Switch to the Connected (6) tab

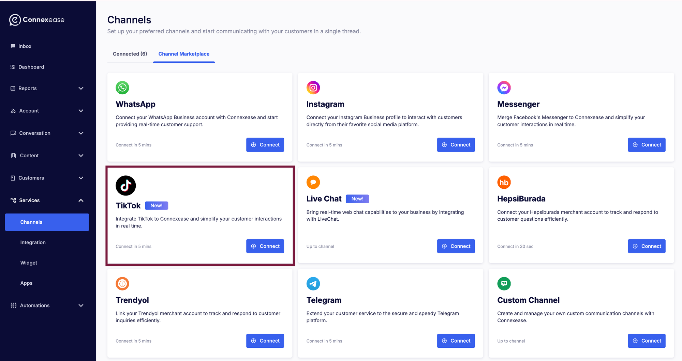tap(130, 54)
